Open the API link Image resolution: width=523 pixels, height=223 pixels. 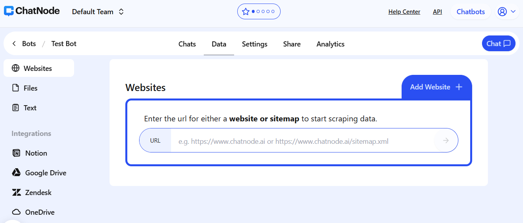point(437,12)
